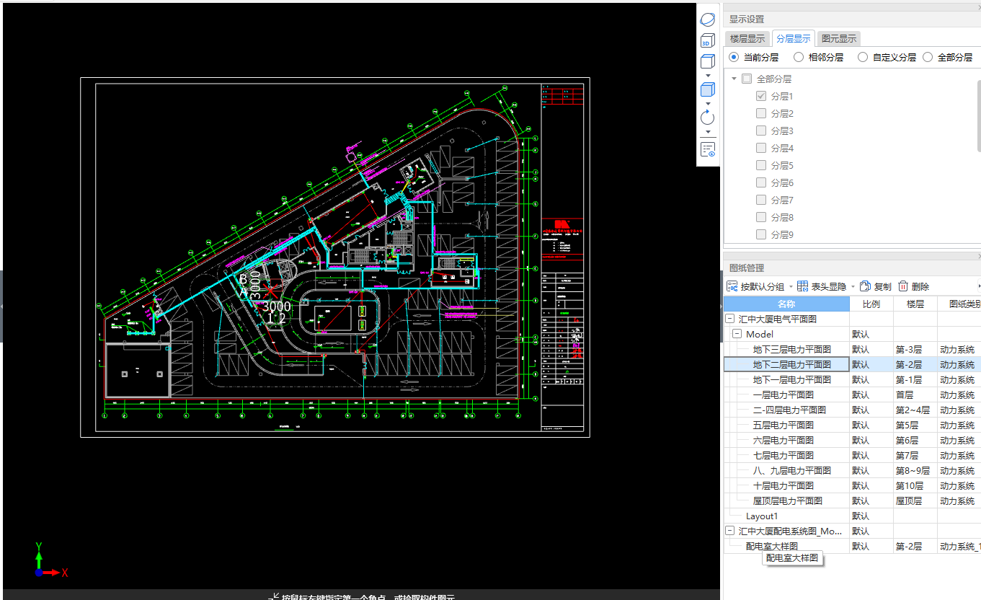Click the layer list vertical scrollbar

point(978,115)
